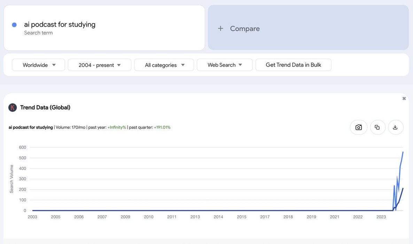Close the Trend Data (Global) panel
This screenshot has height=244, width=413.
pyautogui.click(x=404, y=99)
